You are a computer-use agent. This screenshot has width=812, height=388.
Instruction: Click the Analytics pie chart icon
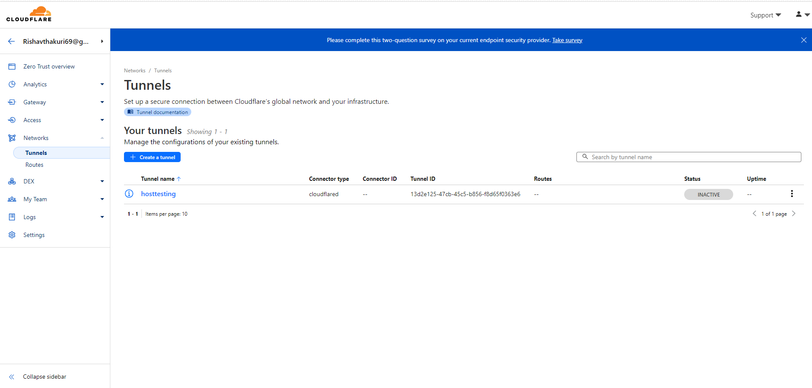[x=12, y=84]
